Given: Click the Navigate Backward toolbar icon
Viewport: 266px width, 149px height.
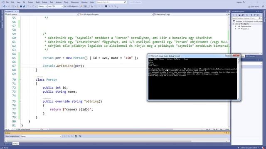Looking at the screenshot, I should [x=4, y=7].
